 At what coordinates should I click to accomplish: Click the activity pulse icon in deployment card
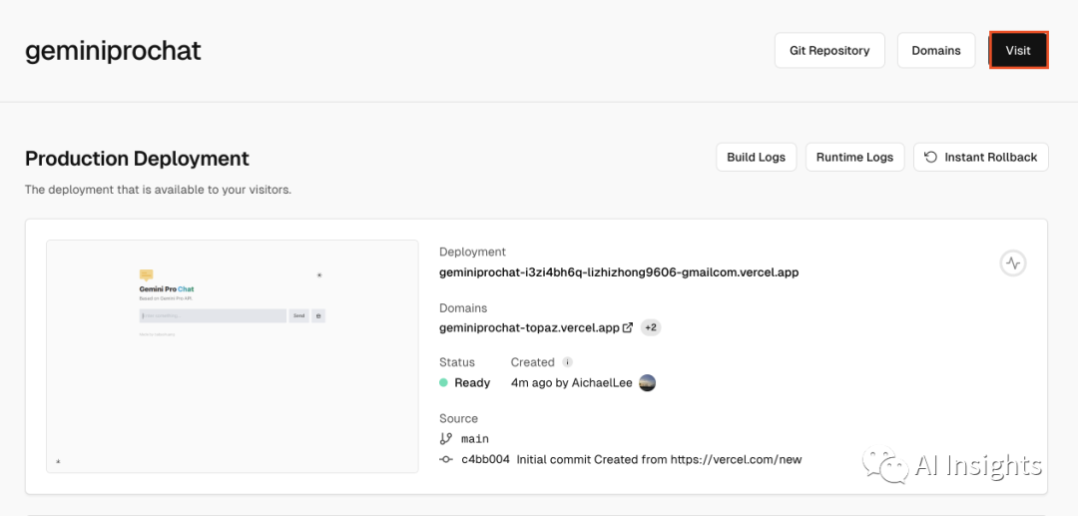pos(1013,263)
